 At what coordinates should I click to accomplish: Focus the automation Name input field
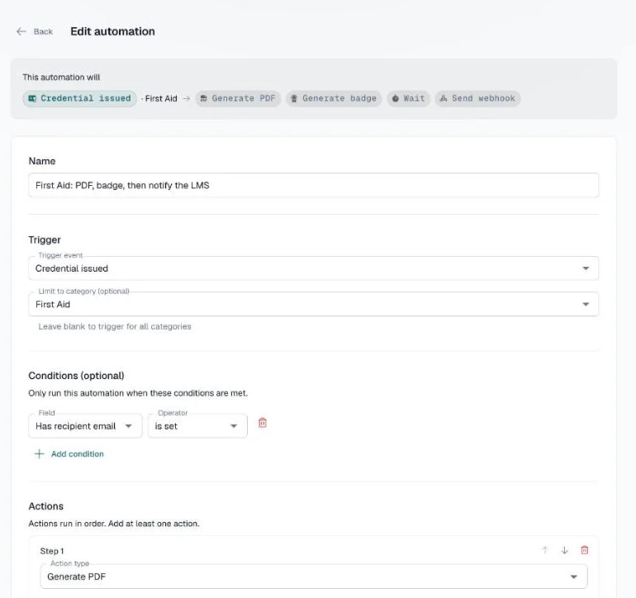tap(314, 185)
